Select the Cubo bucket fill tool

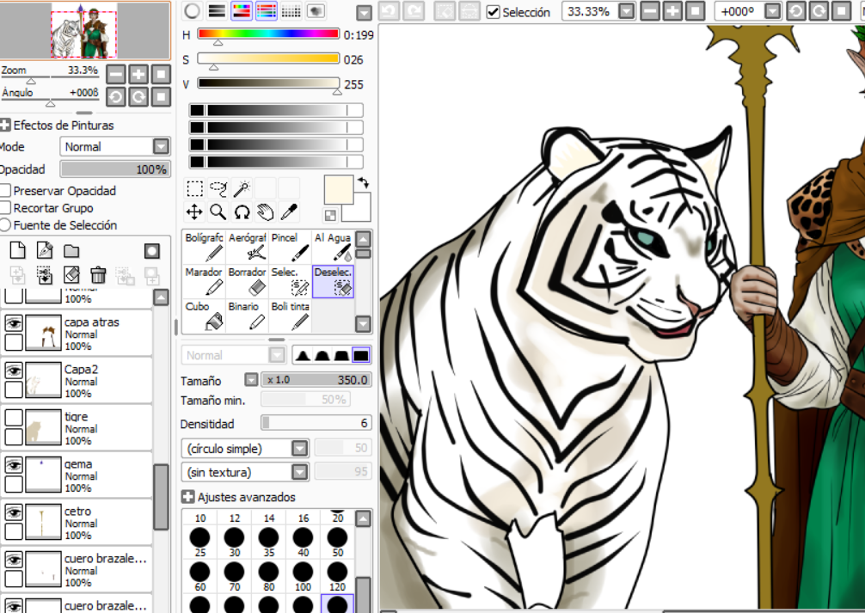click(x=204, y=316)
